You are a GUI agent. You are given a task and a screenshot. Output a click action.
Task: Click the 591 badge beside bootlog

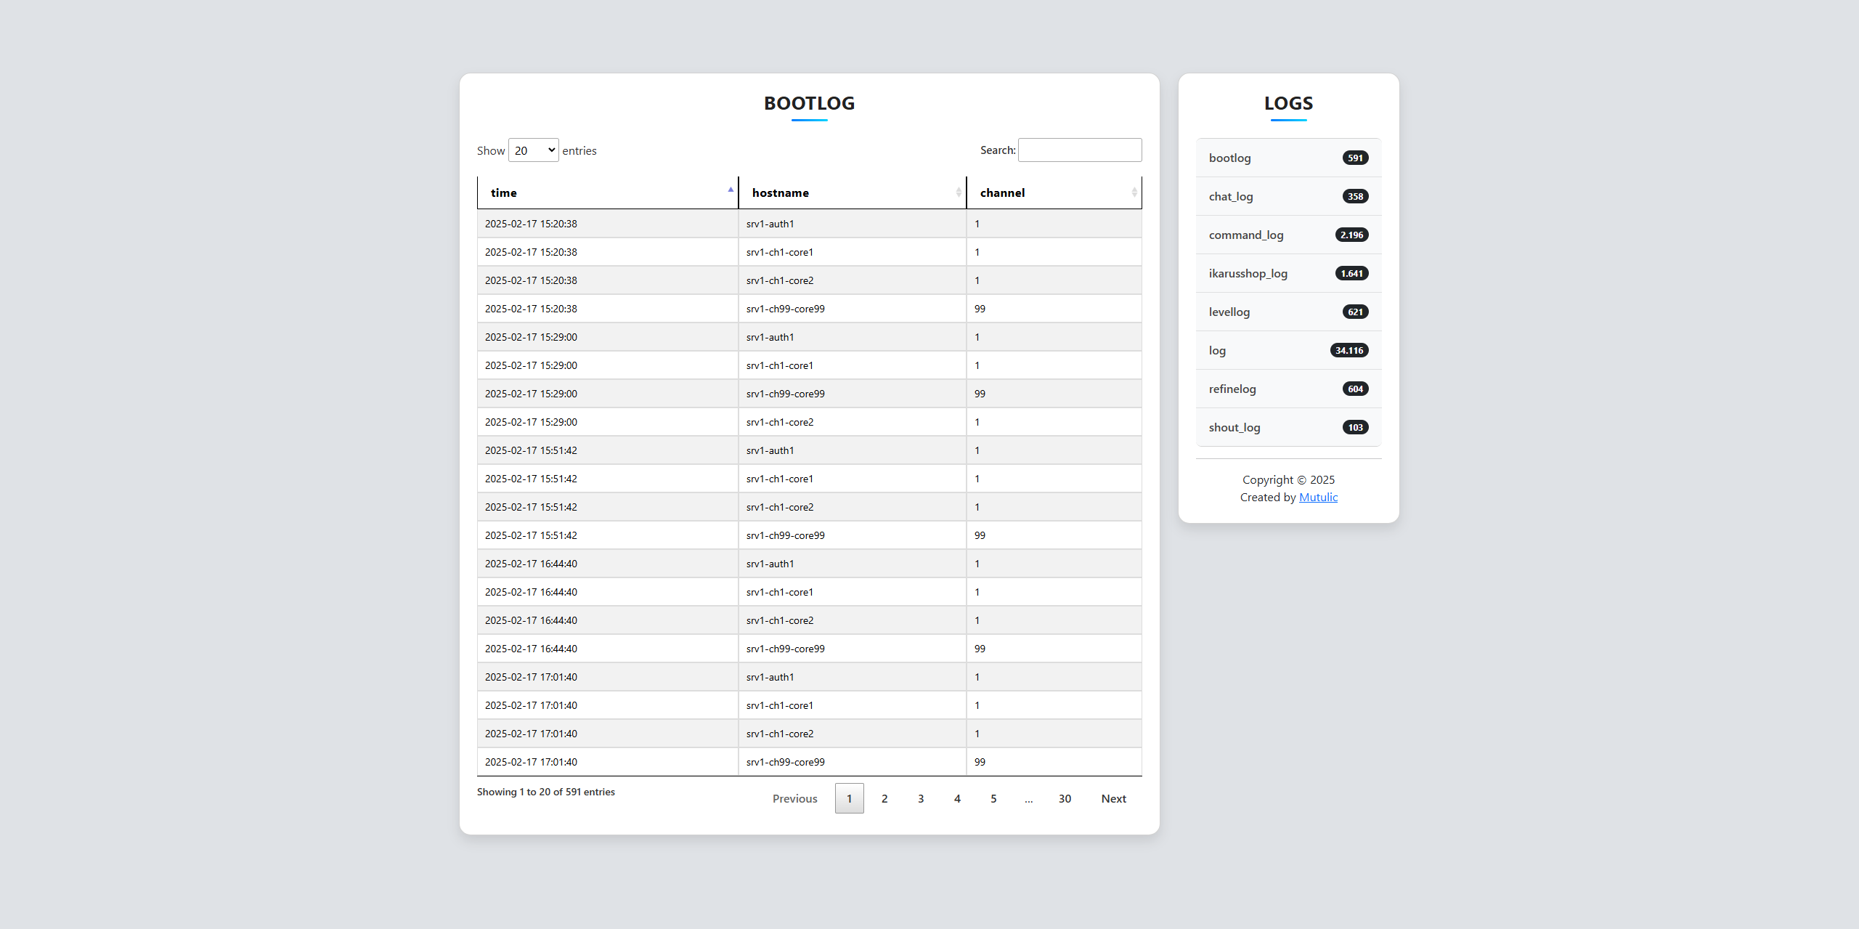[1355, 158]
